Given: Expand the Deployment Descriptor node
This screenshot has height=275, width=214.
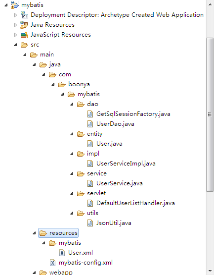Looking at the screenshot, I should point(15,15).
